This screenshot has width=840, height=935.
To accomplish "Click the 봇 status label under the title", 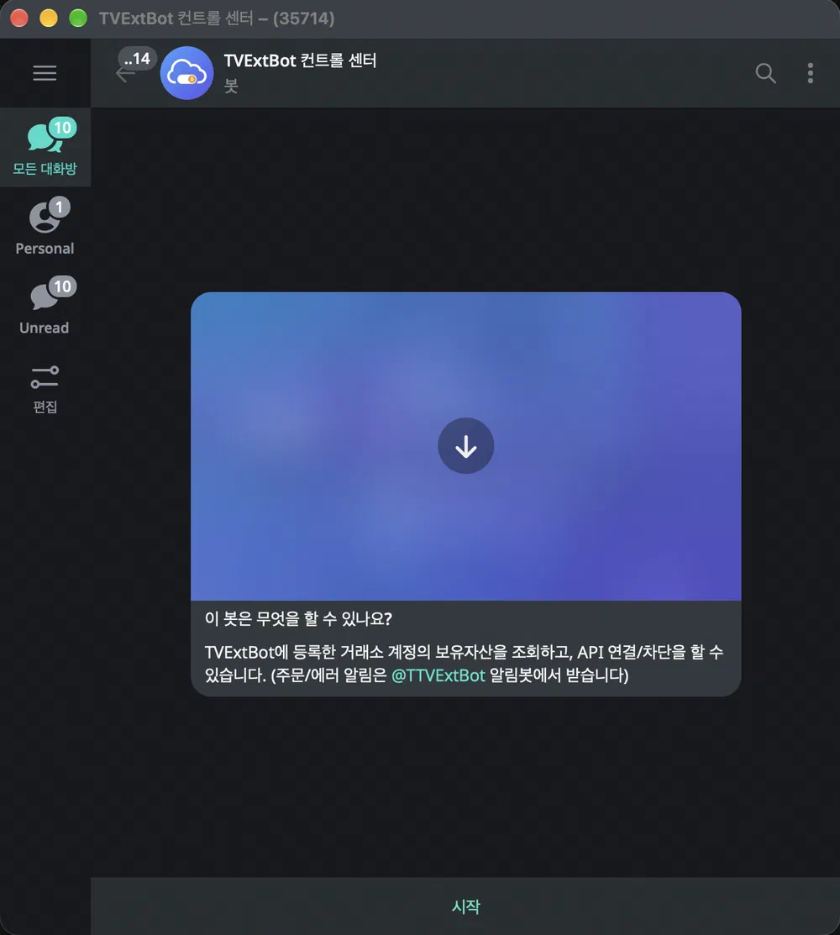I will tap(231, 87).
